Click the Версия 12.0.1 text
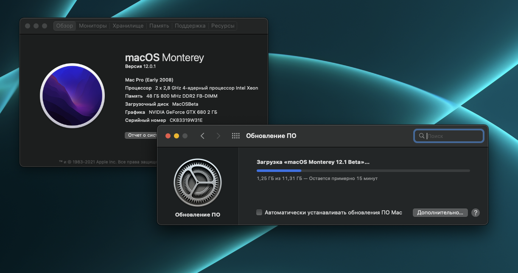The width and height of the screenshot is (518, 273). 141,67
